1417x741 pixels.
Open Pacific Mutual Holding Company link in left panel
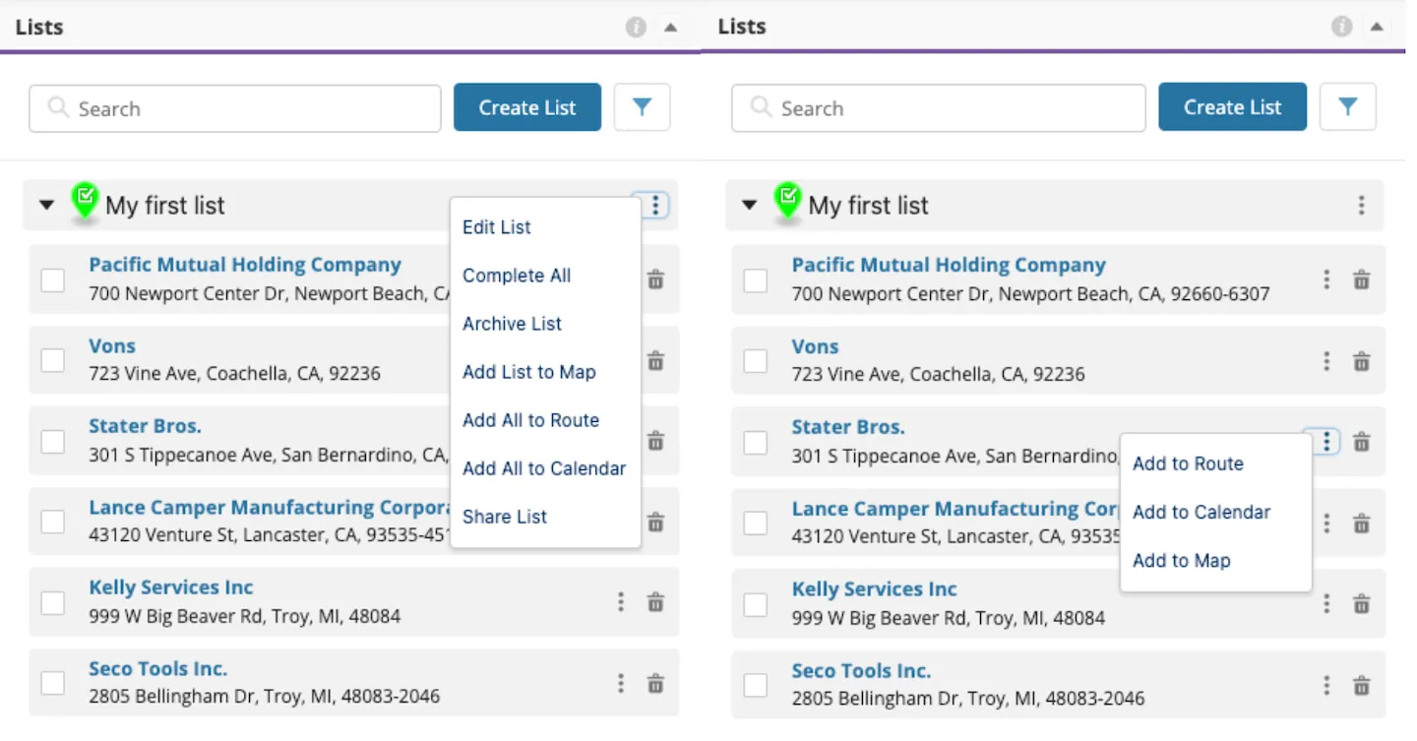(x=245, y=265)
